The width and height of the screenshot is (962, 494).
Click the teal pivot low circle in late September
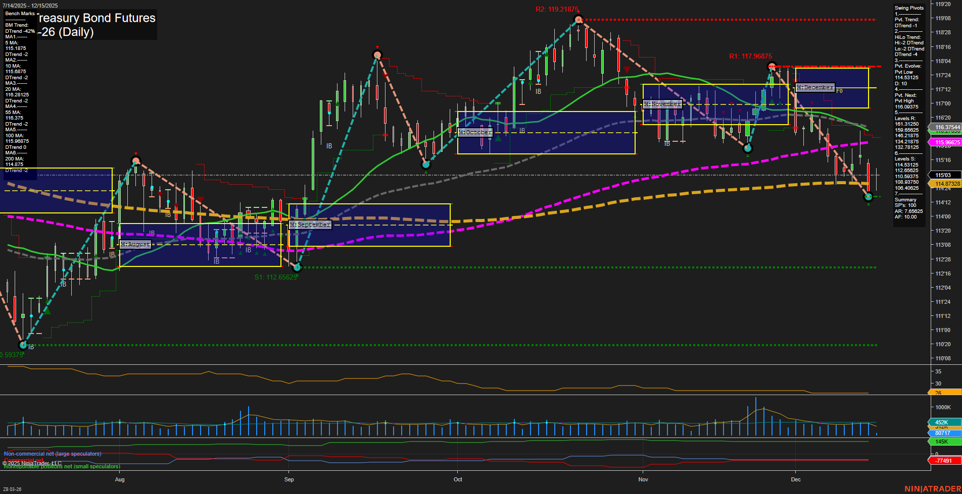pyautogui.click(x=426, y=164)
